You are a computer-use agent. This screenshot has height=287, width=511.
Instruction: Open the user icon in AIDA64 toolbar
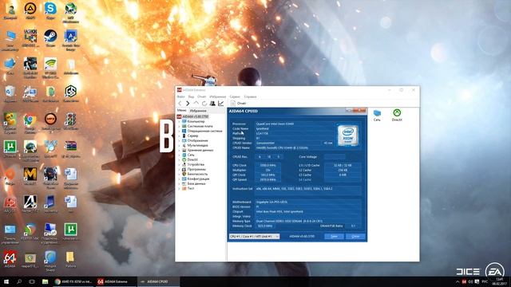coord(212,103)
